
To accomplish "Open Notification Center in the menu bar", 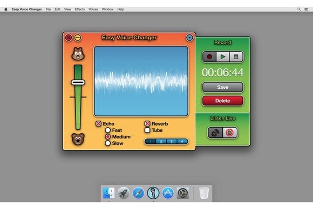I will [x=306, y=9].
